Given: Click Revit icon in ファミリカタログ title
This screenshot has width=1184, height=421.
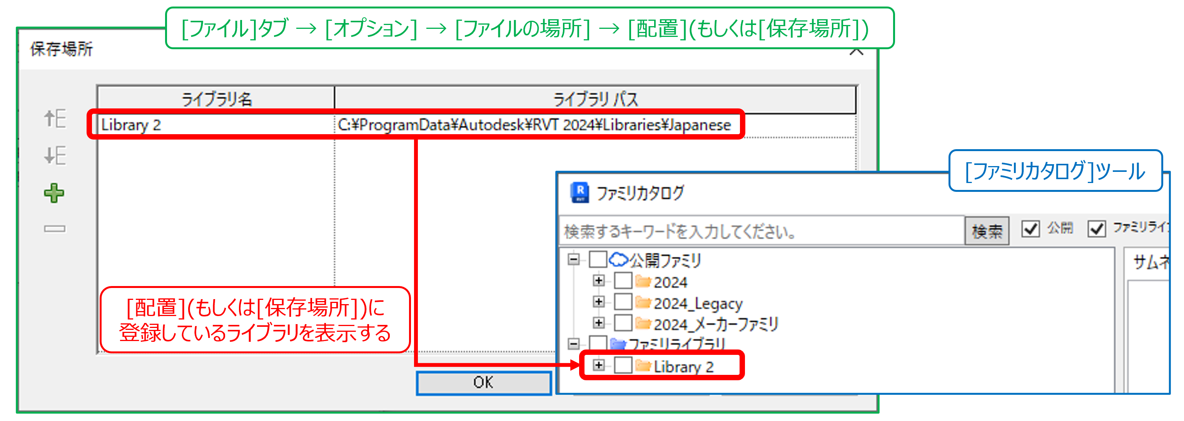Looking at the screenshot, I should click(579, 192).
